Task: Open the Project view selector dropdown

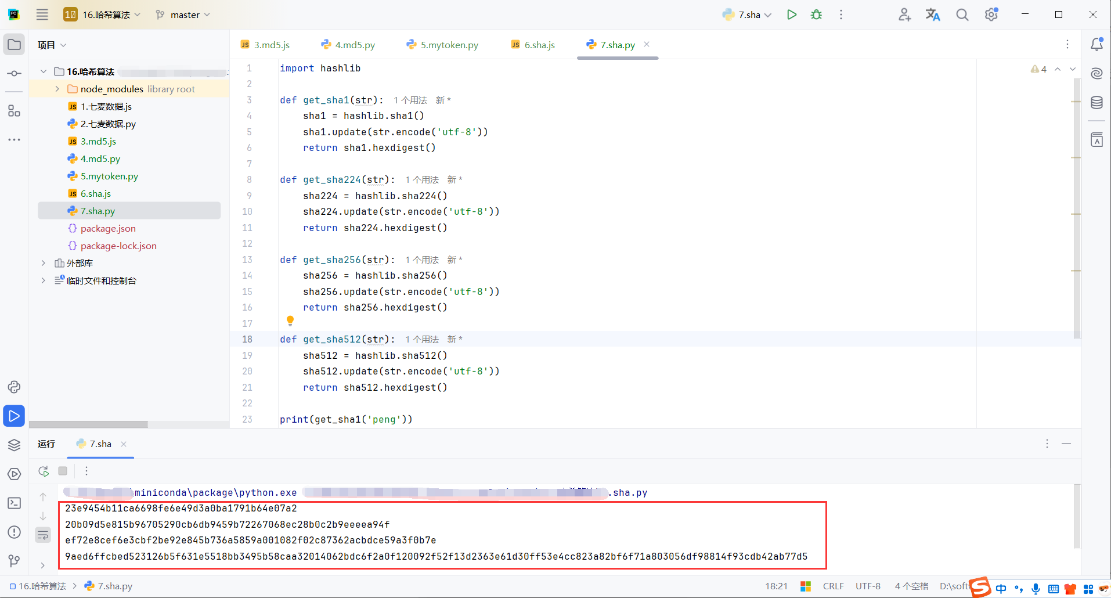Action: click(x=52, y=45)
